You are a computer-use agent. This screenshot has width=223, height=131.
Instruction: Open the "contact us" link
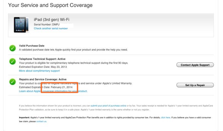click(41, 121)
